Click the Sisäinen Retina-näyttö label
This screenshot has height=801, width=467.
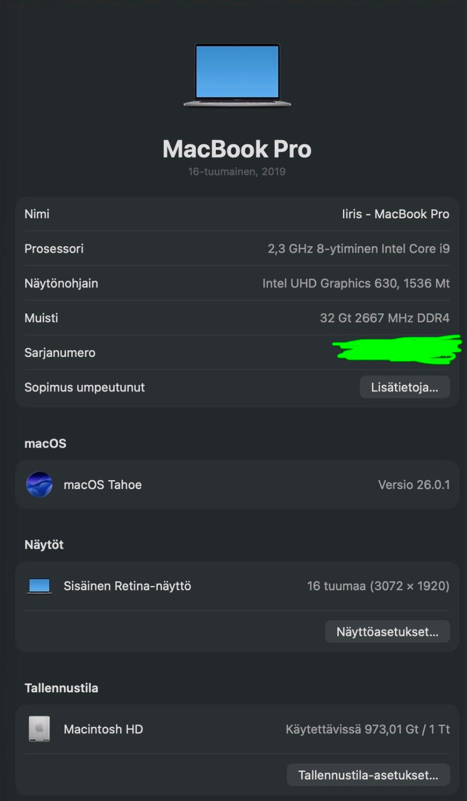[127, 586]
